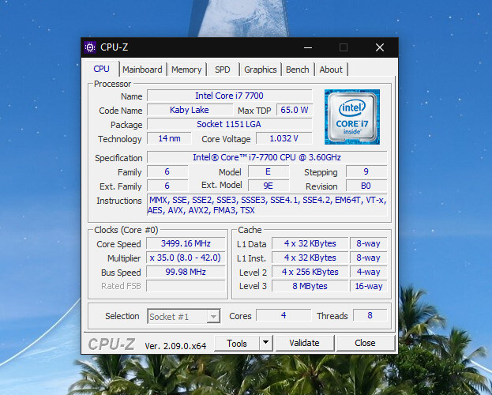
Task: Click the Close button at bottom
Action: tap(365, 343)
